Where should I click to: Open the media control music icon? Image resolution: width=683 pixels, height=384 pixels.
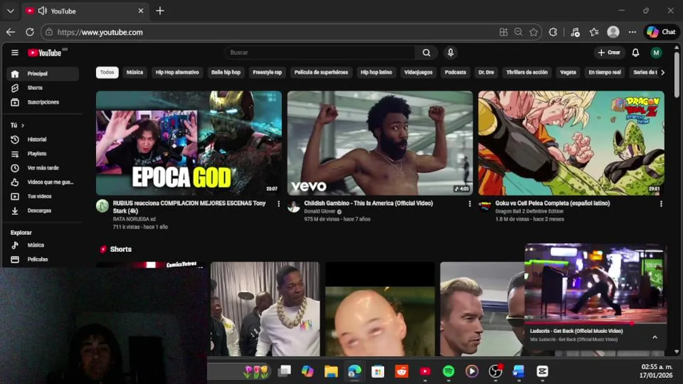pyautogui.click(x=575, y=32)
